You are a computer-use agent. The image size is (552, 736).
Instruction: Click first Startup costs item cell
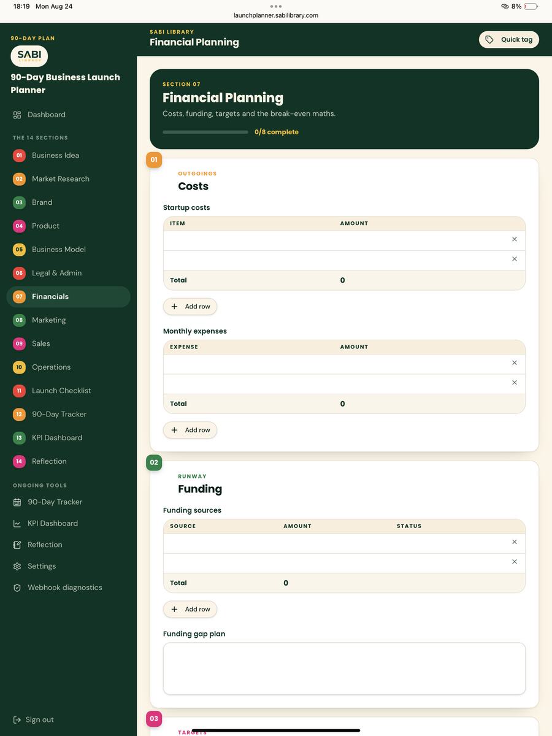pyautogui.click(x=248, y=240)
